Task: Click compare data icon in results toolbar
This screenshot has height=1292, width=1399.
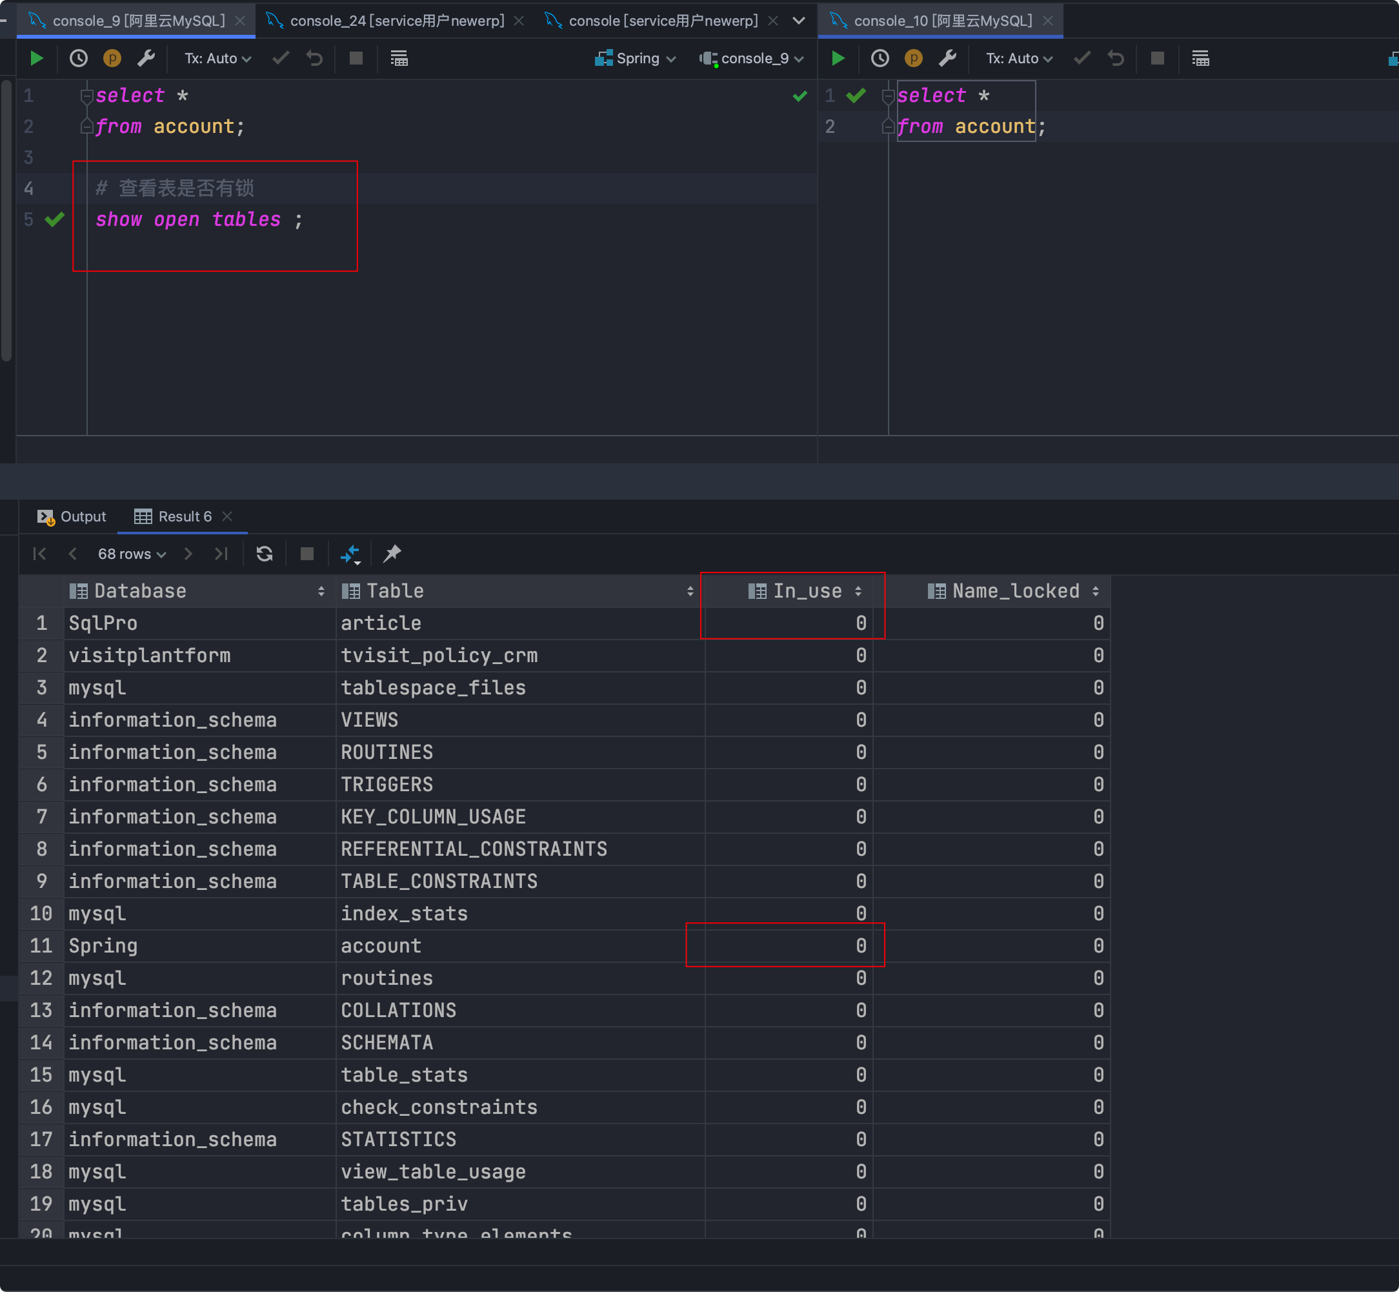Action: coord(350,554)
